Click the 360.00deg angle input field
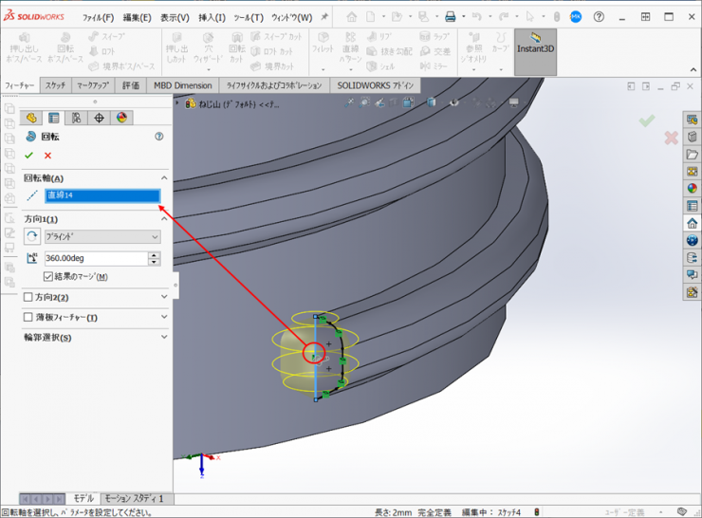The image size is (702, 518). click(x=95, y=258)
